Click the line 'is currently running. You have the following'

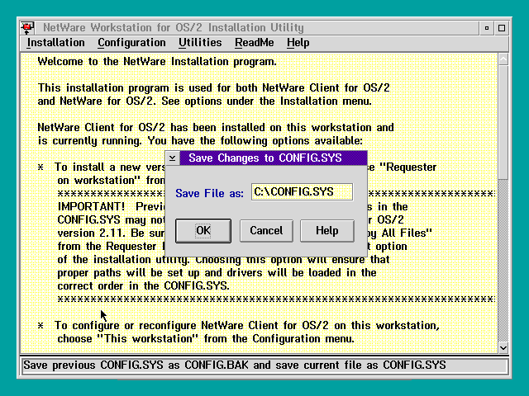coord(200,141)
